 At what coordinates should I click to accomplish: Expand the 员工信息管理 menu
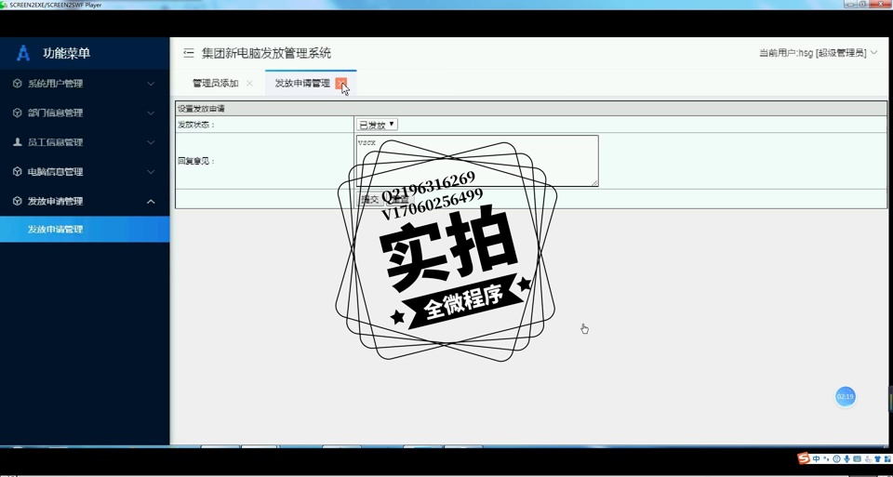point(84,142)
